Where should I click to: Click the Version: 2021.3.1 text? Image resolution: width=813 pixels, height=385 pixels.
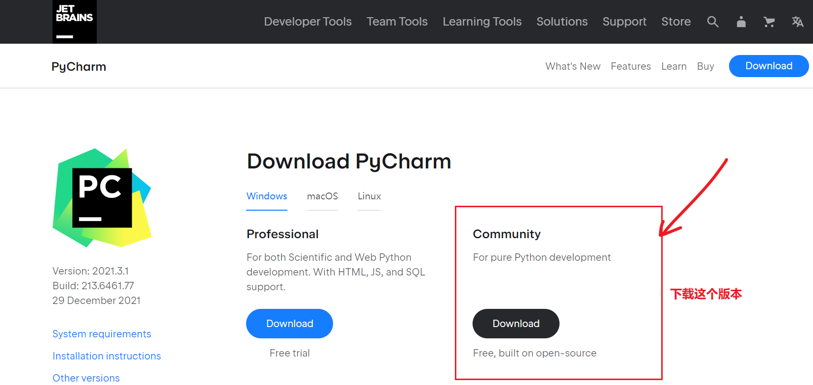pyautogui.click(x=90, y=271)
